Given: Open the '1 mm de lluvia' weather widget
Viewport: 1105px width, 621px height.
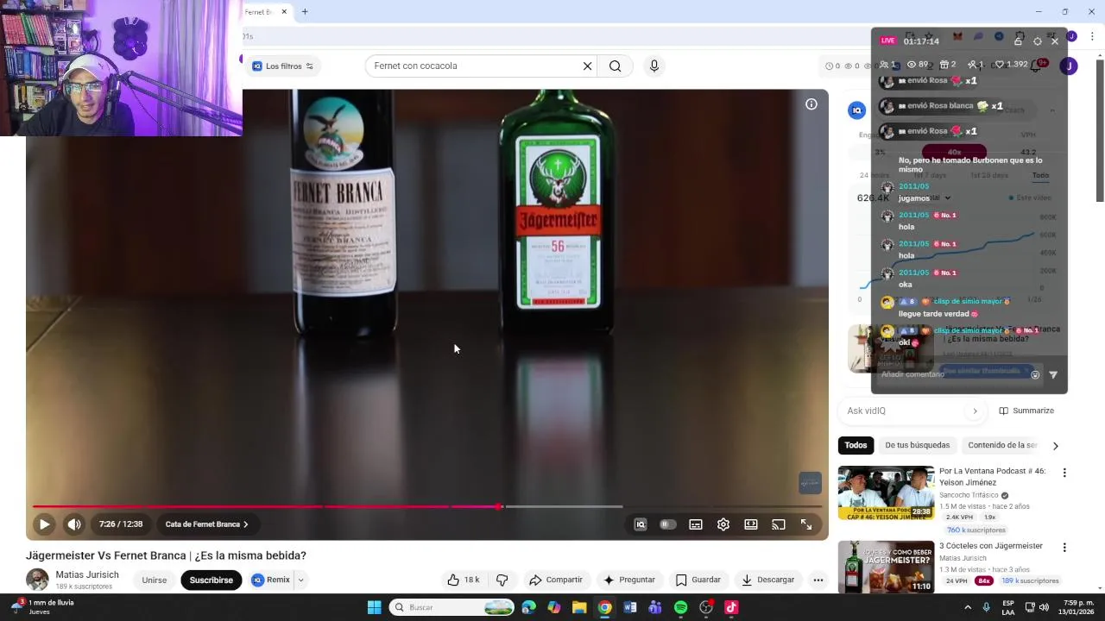Looking at the screenshot, I should (42, 607).
